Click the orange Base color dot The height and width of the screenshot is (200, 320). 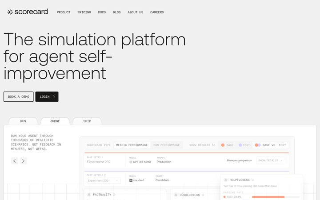click(223, 145)
